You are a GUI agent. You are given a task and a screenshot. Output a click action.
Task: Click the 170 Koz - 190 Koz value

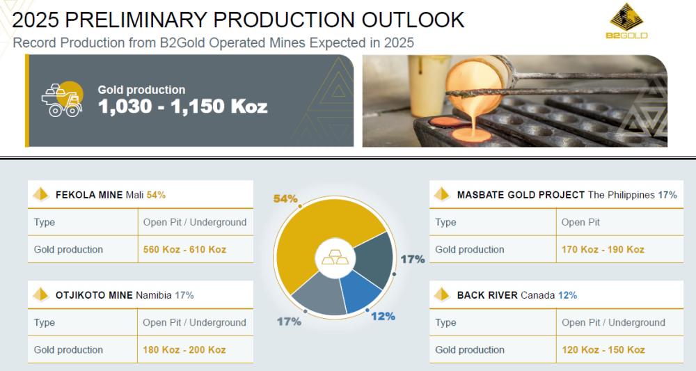click(603, 249)
